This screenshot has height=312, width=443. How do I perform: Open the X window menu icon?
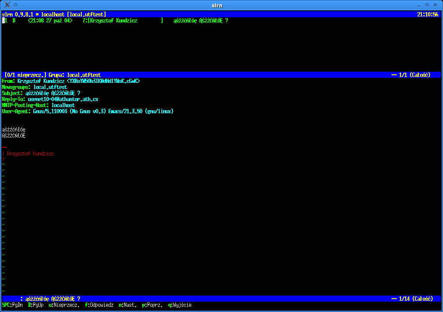(6, 4)
